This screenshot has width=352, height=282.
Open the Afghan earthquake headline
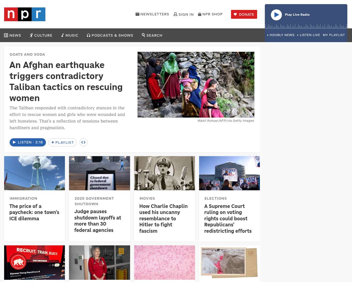66,82
